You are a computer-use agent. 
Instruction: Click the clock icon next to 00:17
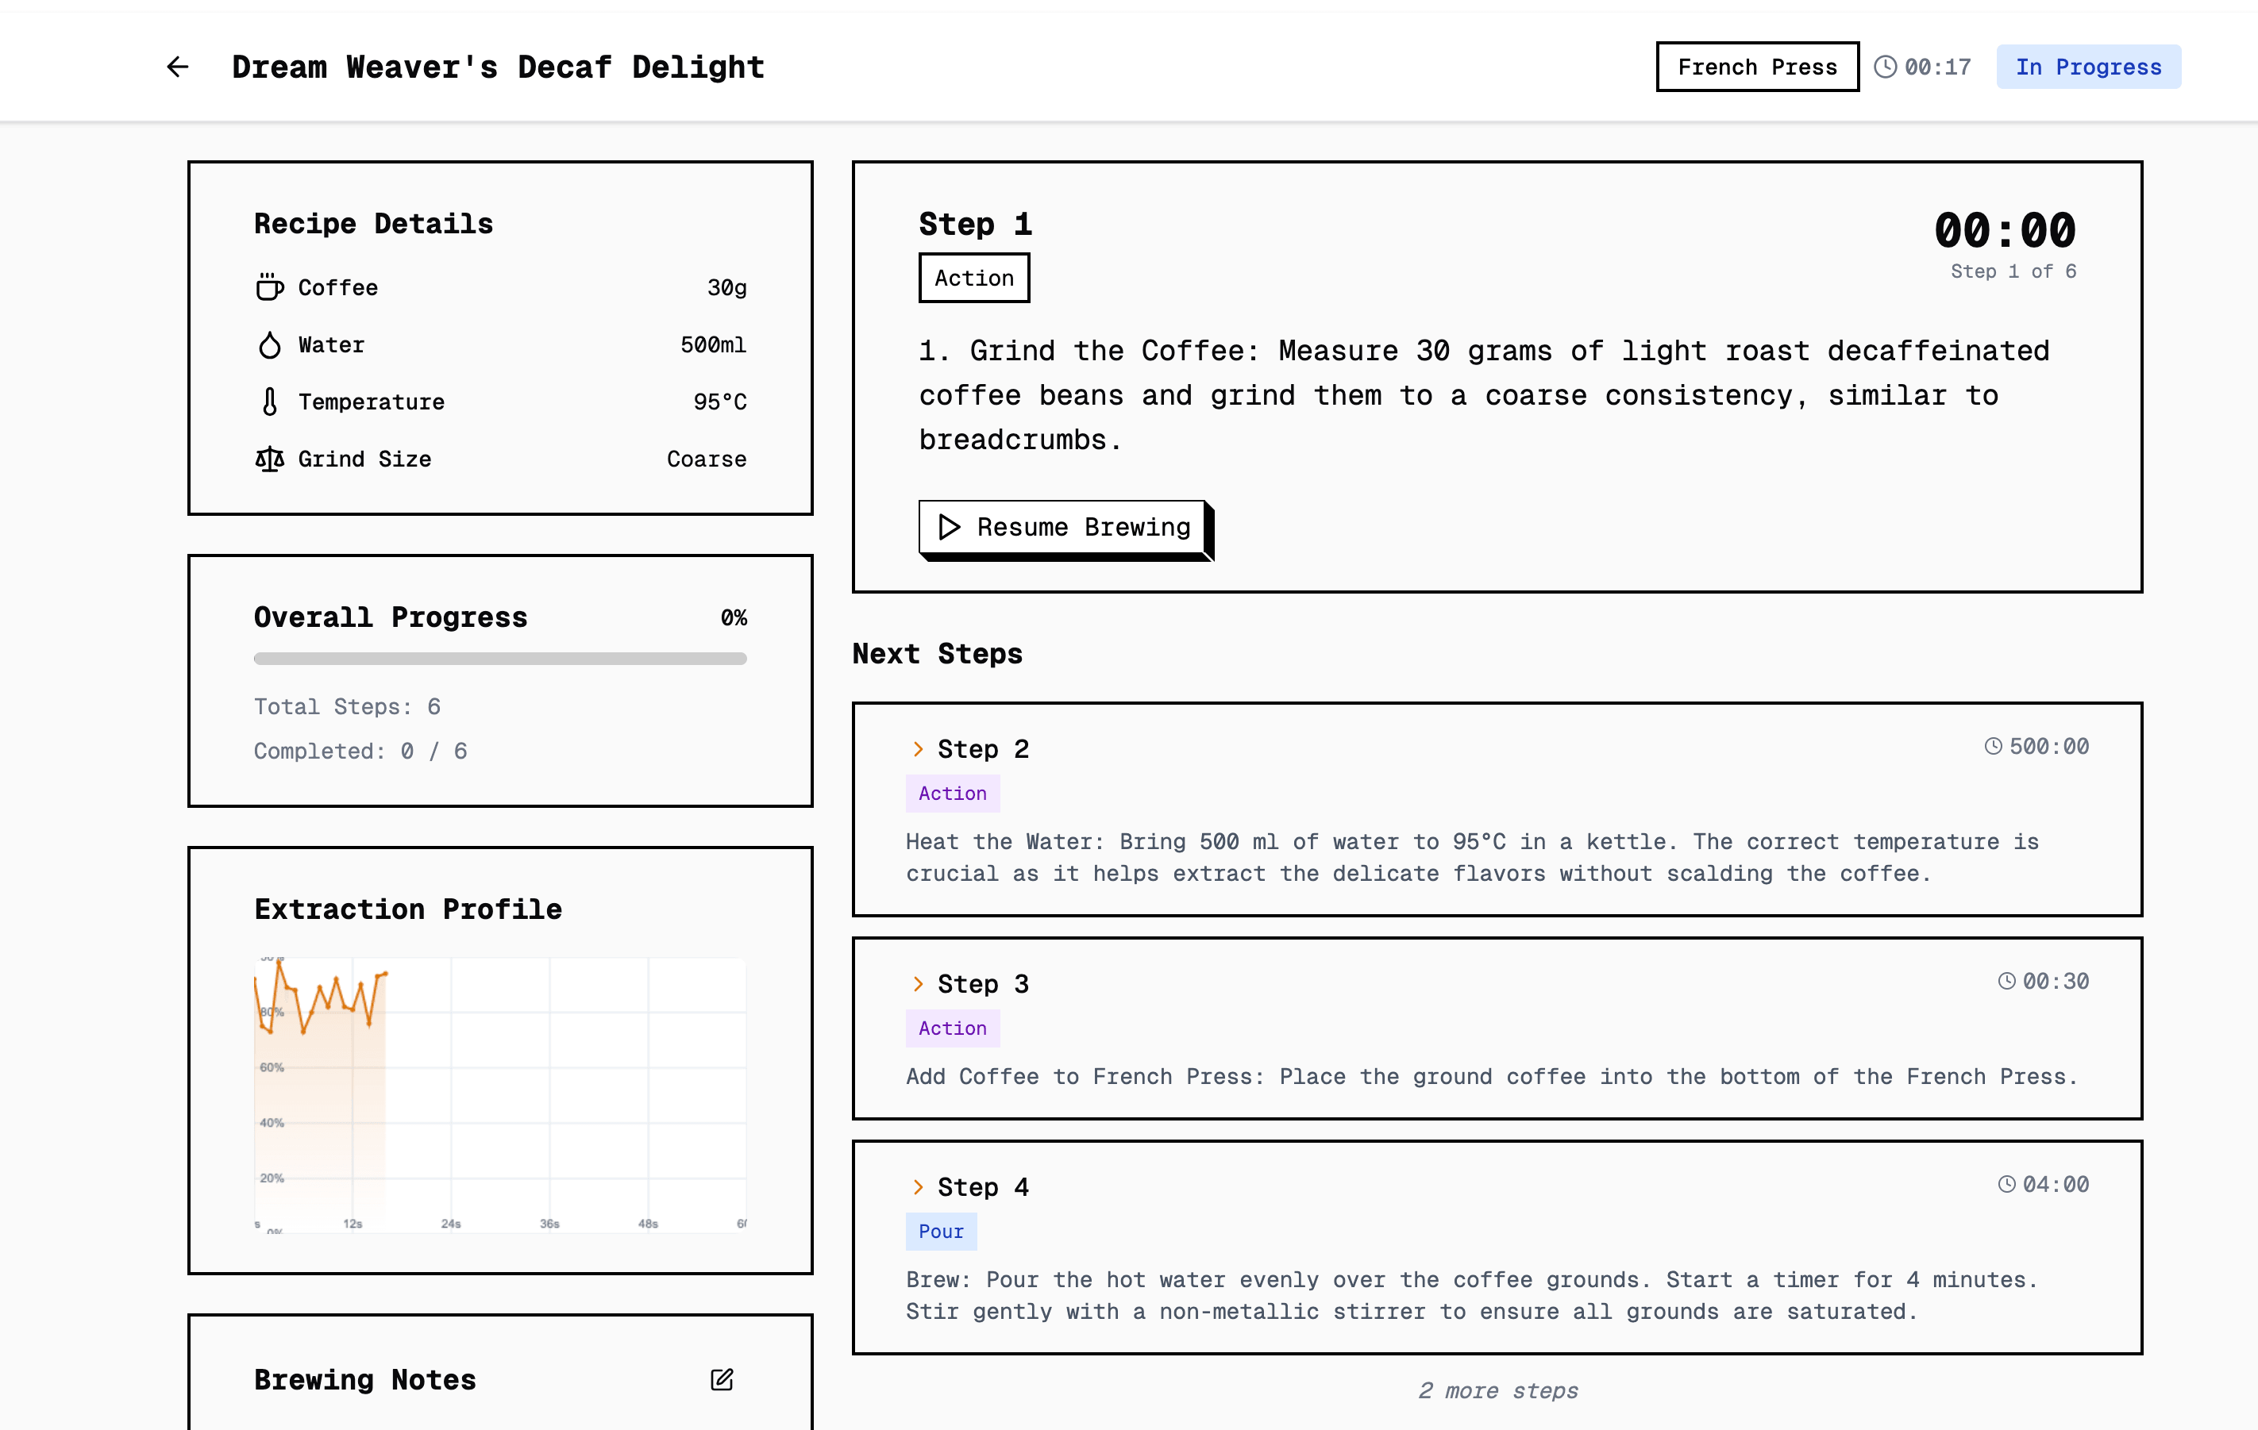1885,67
